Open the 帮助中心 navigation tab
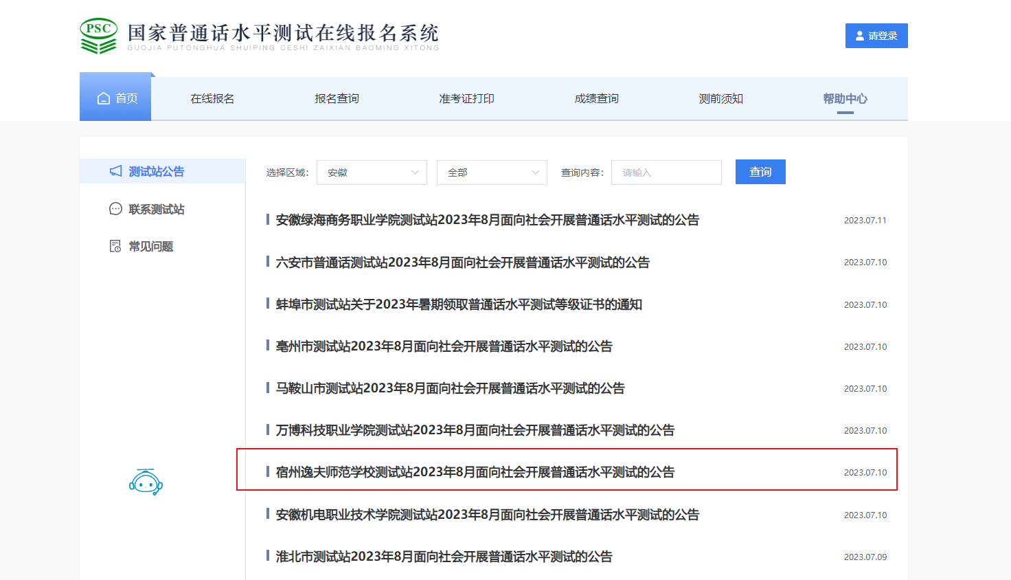This screenshot has width=1011, height=580. (x=845, y=98)
